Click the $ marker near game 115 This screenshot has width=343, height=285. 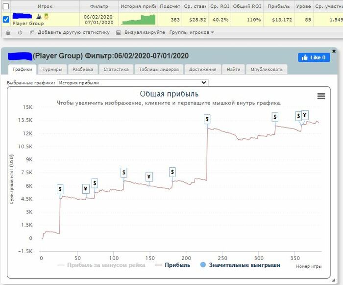(x=124, y=173)
